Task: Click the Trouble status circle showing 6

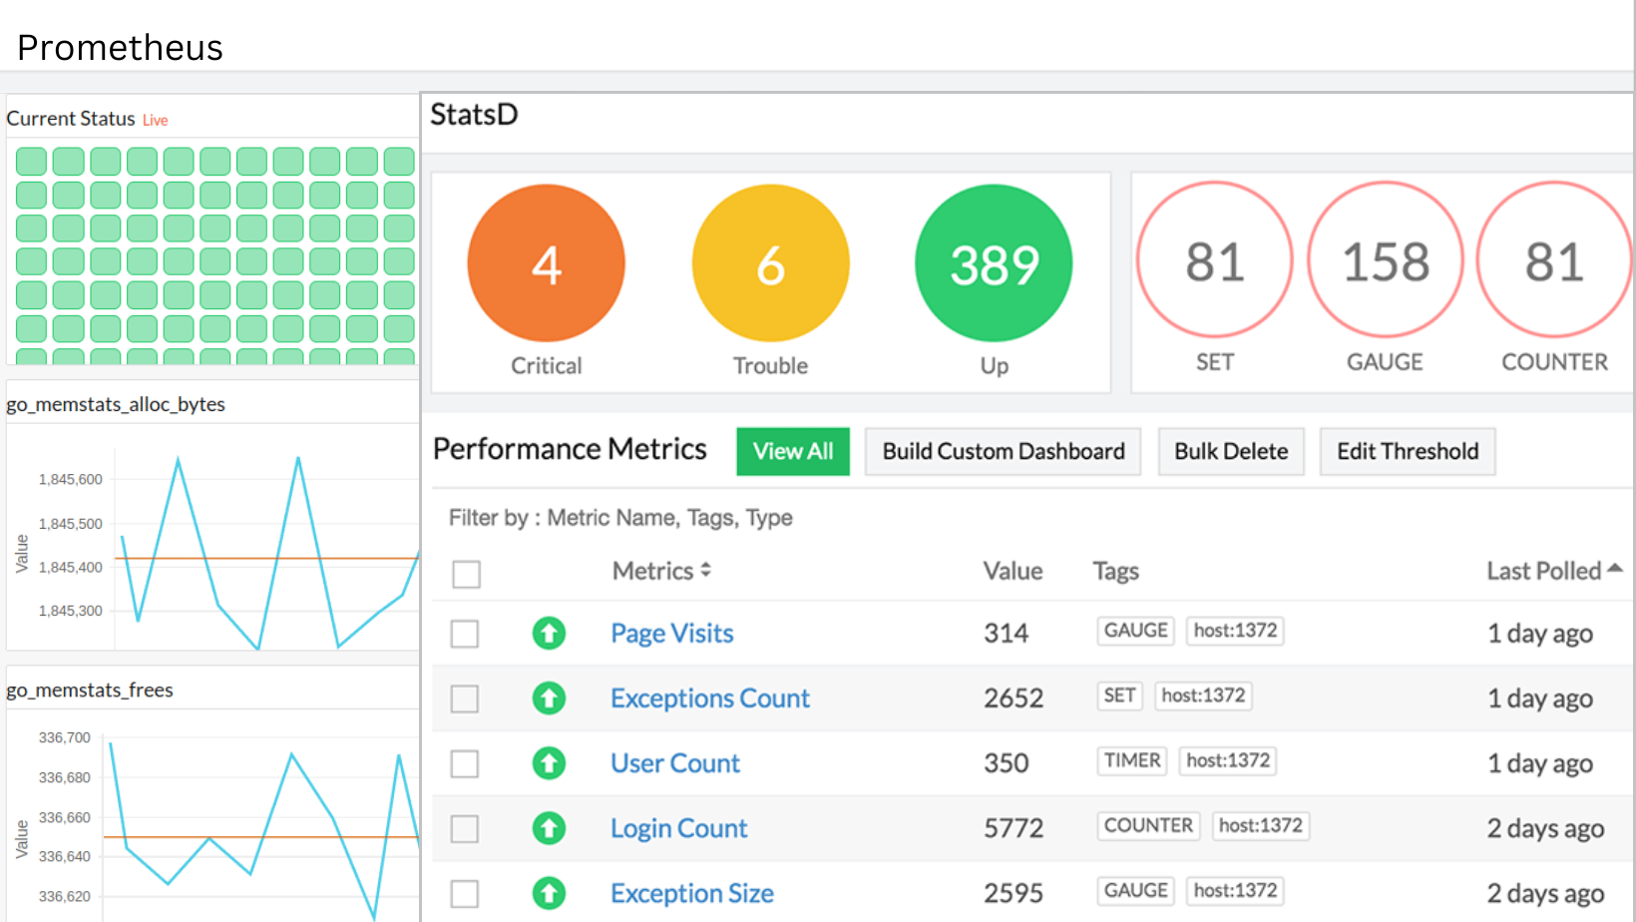Action: (769, 261)
